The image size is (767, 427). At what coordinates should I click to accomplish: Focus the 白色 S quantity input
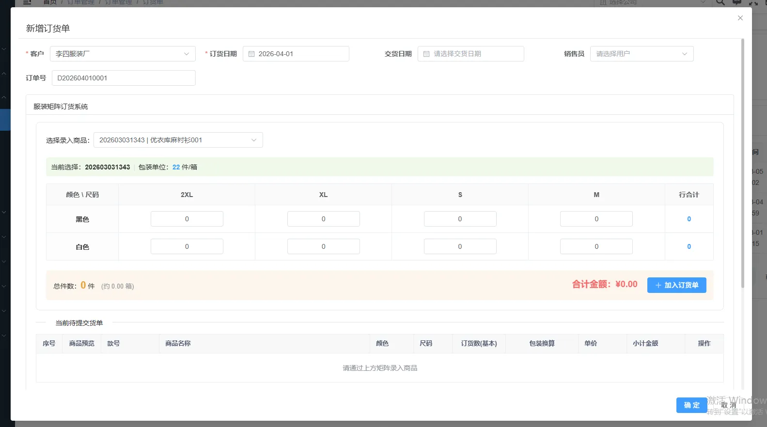460,246
